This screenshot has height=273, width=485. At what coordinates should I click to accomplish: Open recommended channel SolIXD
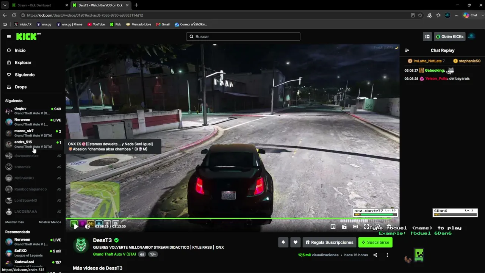click(33, 253)
